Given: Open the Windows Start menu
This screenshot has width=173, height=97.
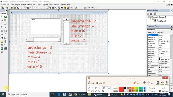Looking at the screenshot, I should [x=3, y=95].
